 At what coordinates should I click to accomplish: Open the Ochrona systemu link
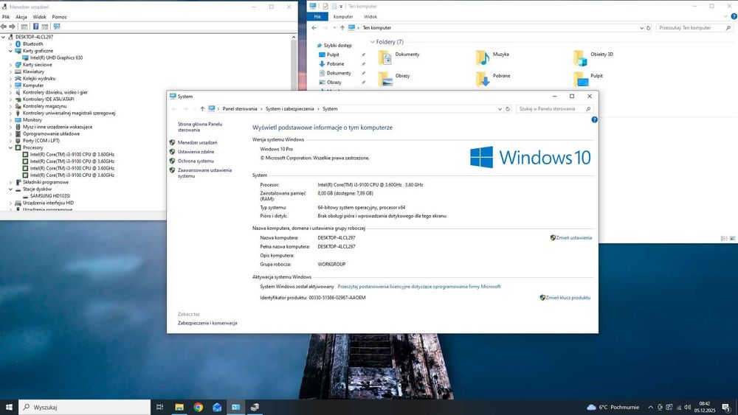click(x=196, y=161)
